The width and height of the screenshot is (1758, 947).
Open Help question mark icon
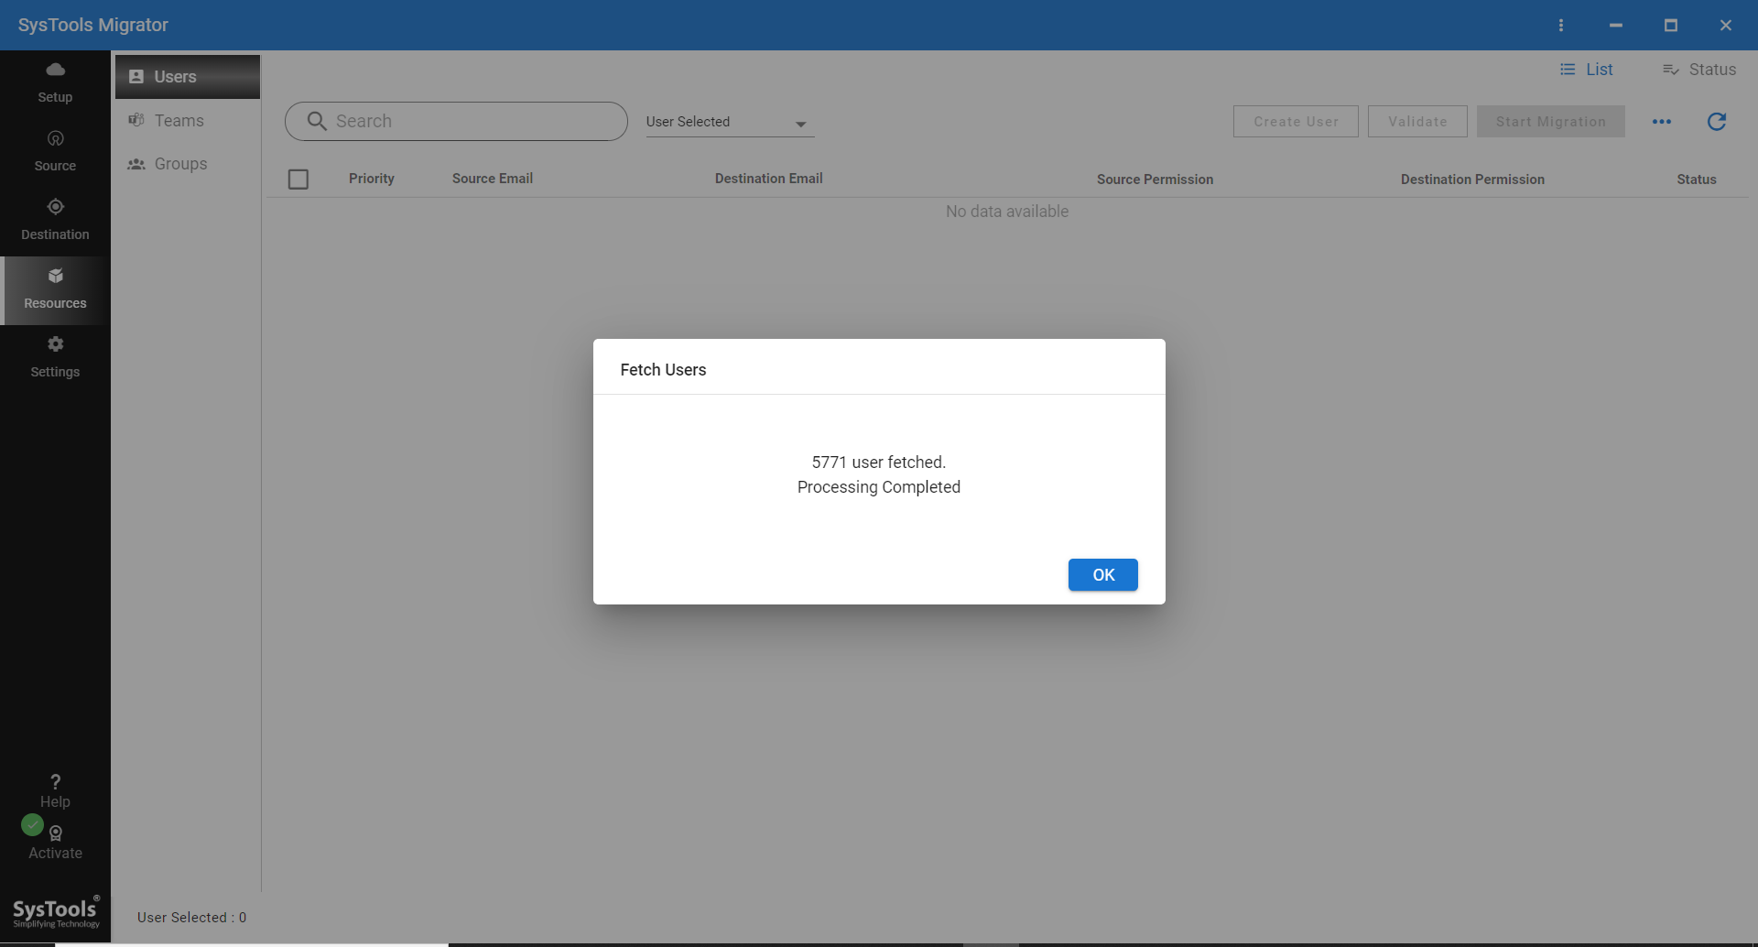(55, 781)
